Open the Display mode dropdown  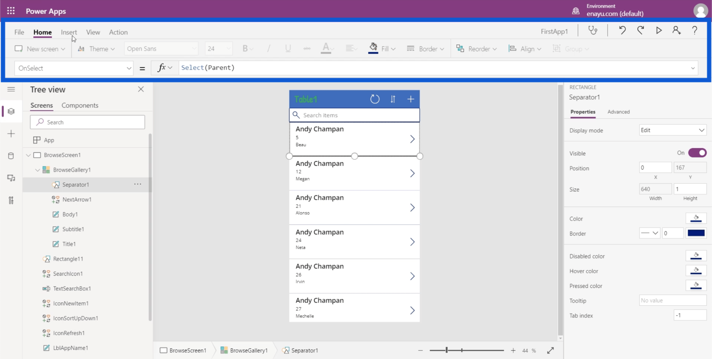click(673, 130)
